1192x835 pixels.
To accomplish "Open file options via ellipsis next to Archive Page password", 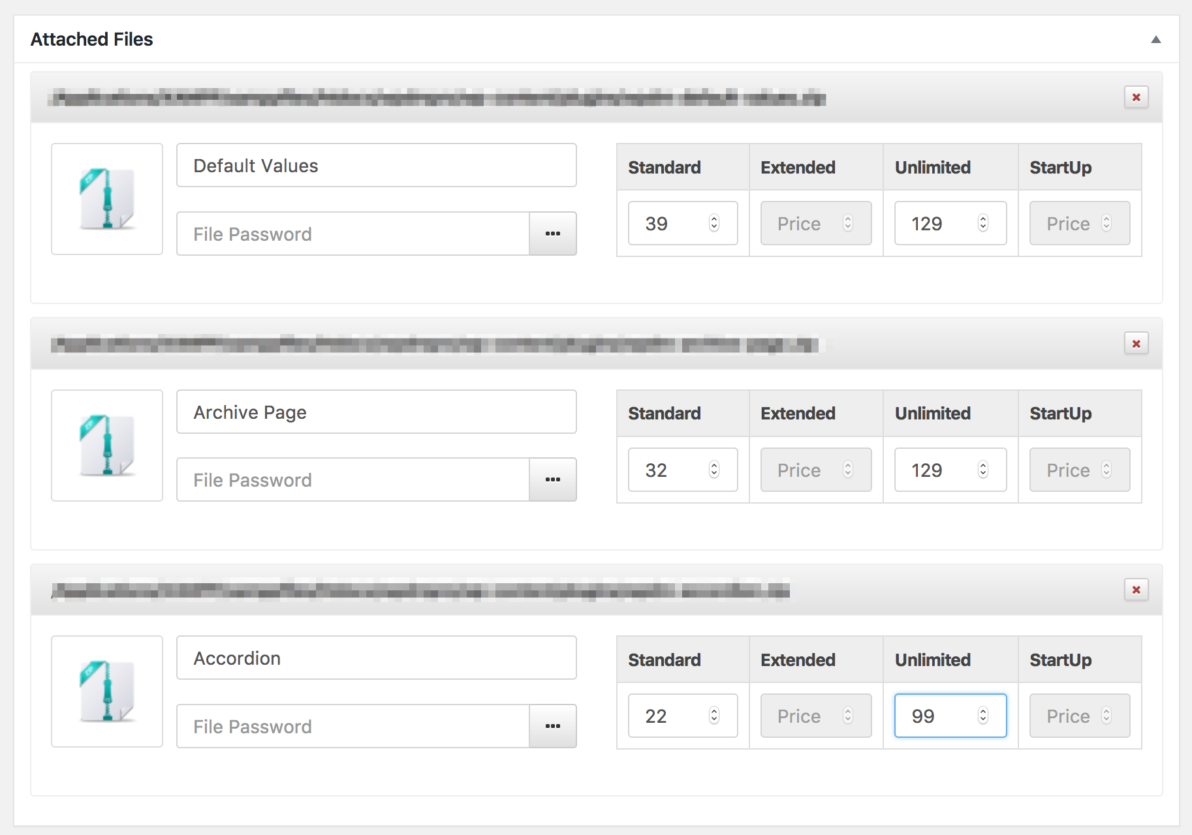I will [552, 479].
